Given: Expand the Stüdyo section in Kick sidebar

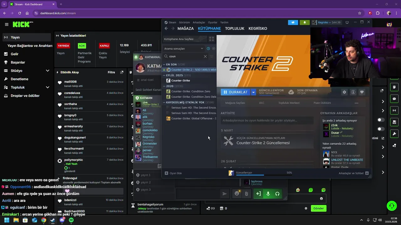Looking at the screenshot, I should [48, 71].
